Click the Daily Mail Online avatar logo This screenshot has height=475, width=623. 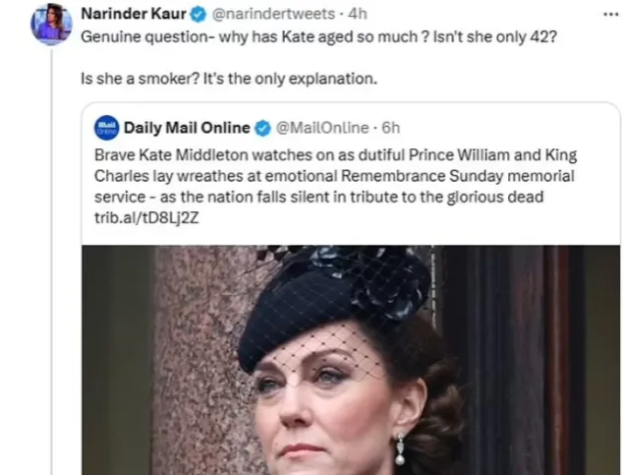click(106, 128)
